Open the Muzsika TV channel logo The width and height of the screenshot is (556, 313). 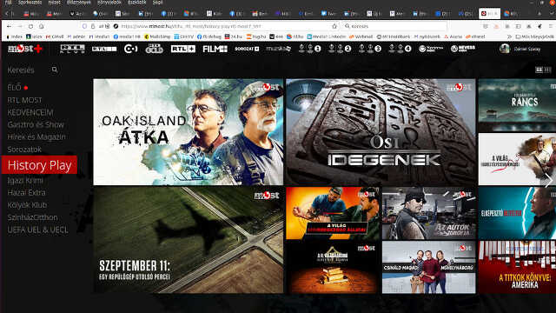[279, 49]
